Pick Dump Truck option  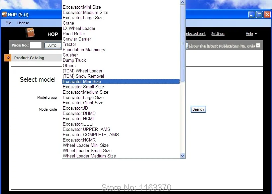click(x=121, y=60)
